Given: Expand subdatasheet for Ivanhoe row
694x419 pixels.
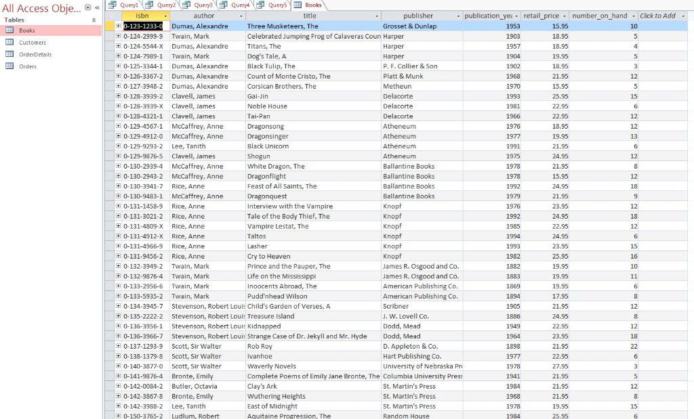Looking at the screenshot, I should point(118,356).
